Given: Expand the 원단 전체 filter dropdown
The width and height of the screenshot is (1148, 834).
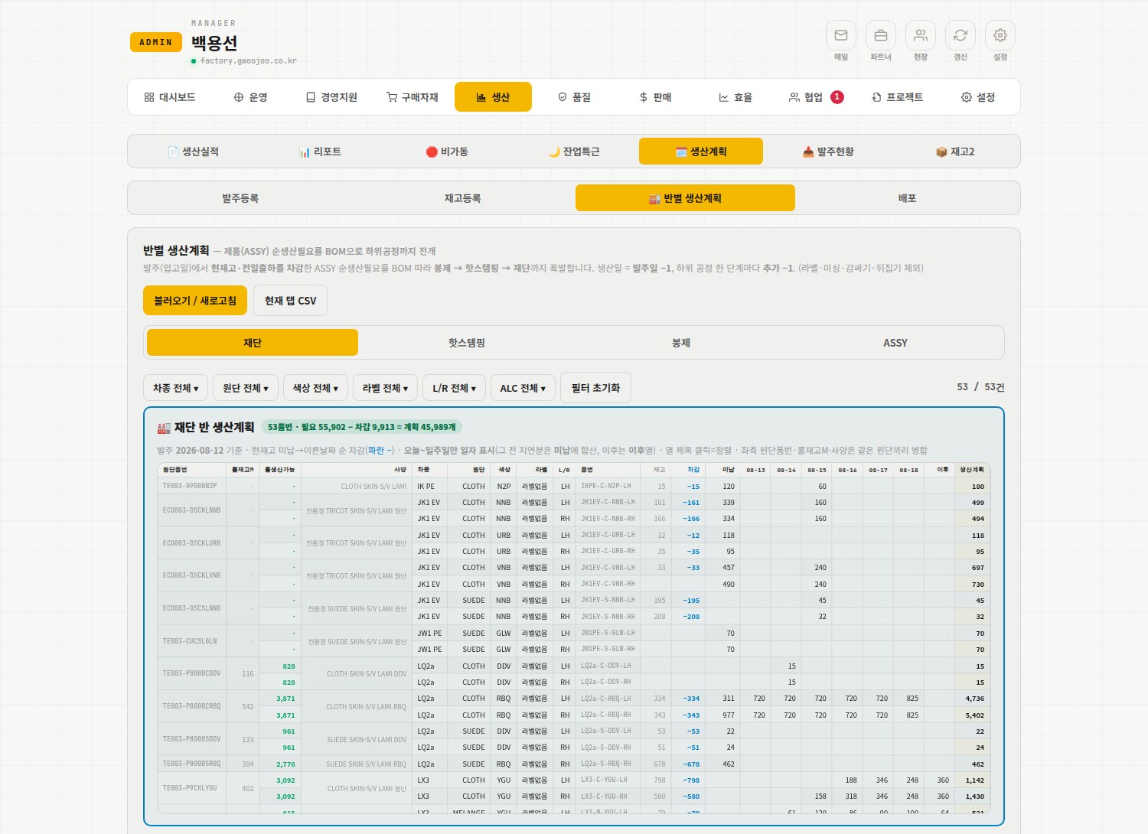Looking at the screenshot, I should tap(246, 388).
